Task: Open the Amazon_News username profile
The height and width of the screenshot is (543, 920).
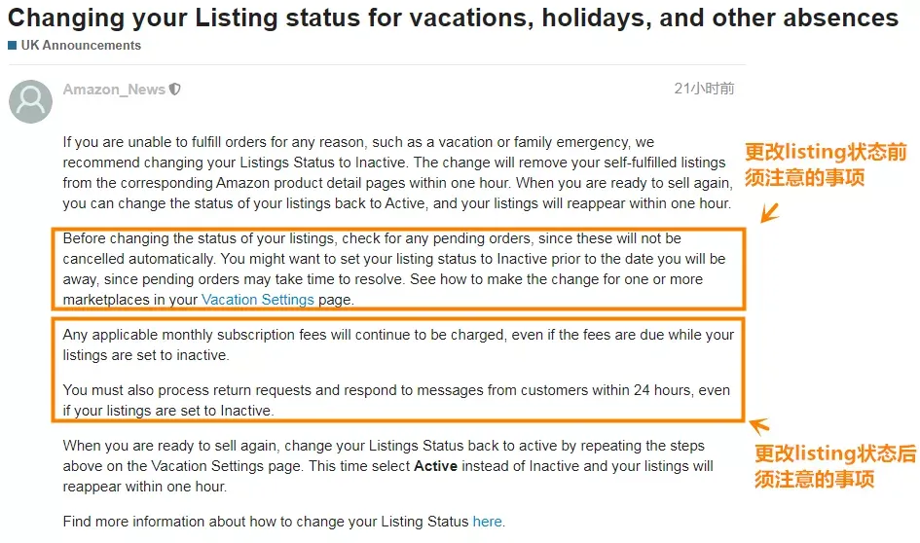Action: pyautogui.click(x=114, y=90)
